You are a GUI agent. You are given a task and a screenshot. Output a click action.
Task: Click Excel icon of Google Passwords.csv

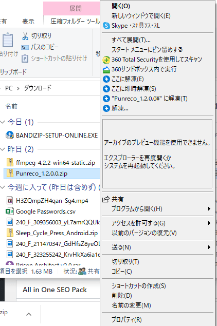click(10, 211)
